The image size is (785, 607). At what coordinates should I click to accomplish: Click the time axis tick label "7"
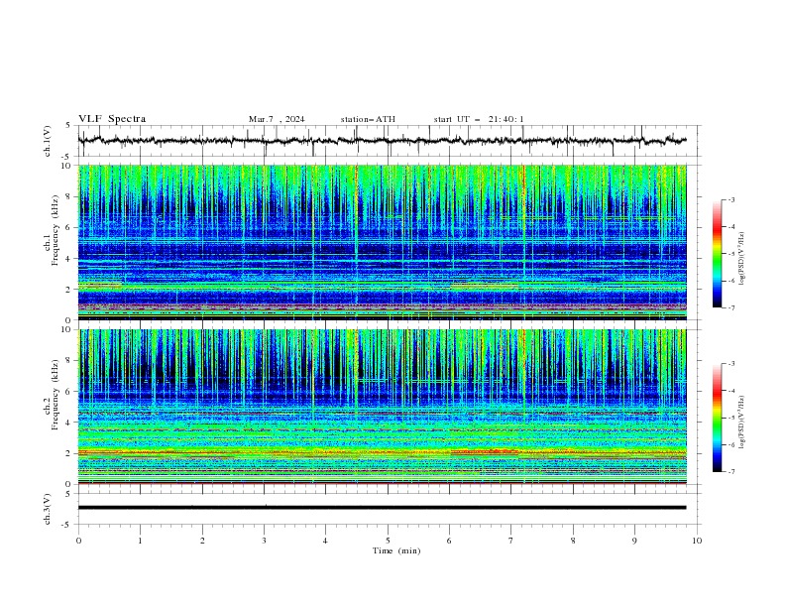[x=511, y=541]
